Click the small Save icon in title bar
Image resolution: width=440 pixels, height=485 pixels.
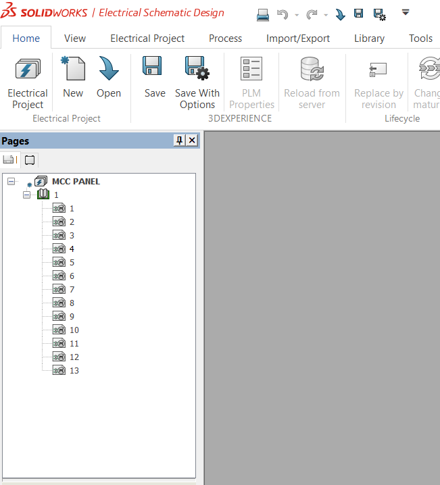(x=359, y=14)
